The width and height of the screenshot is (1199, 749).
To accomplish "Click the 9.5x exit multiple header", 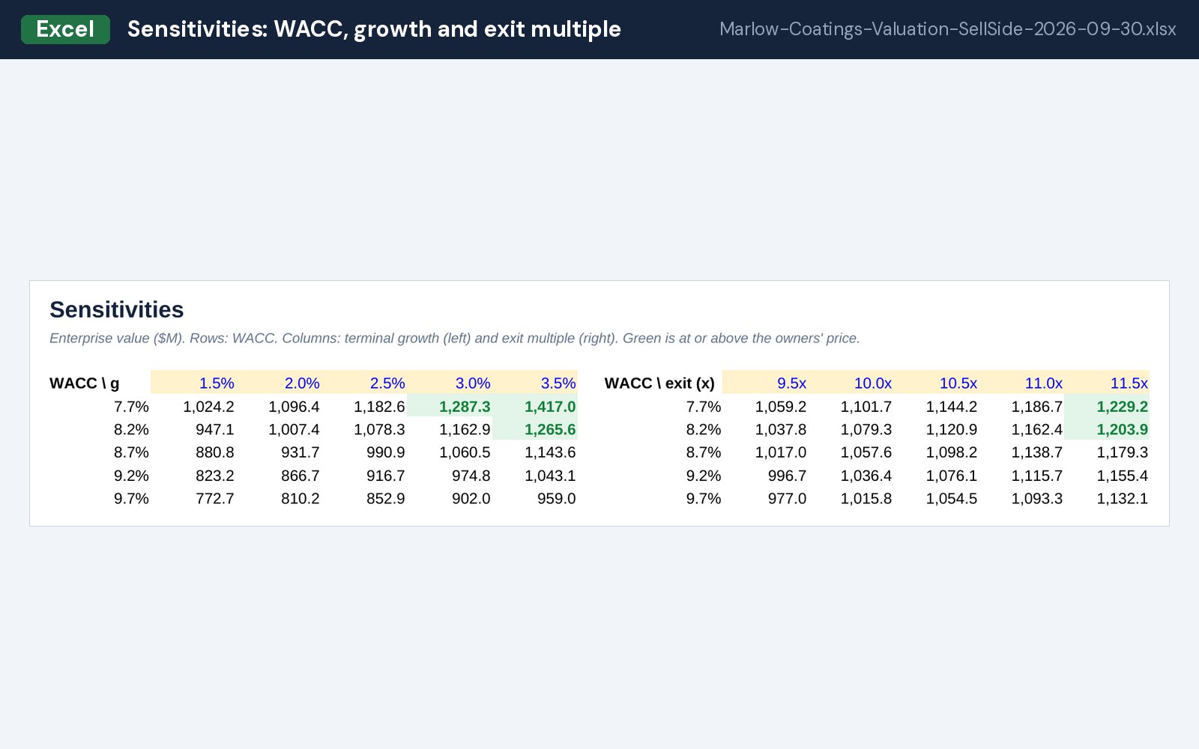I will click(x=791, y=383).
